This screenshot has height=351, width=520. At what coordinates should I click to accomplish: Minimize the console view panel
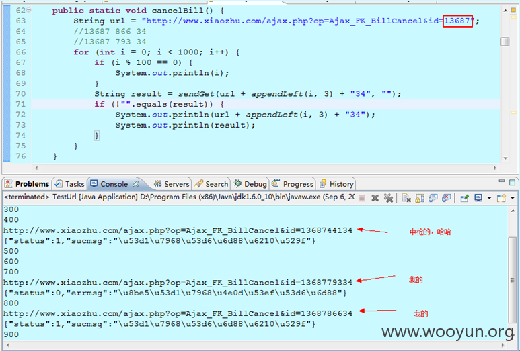502,181
